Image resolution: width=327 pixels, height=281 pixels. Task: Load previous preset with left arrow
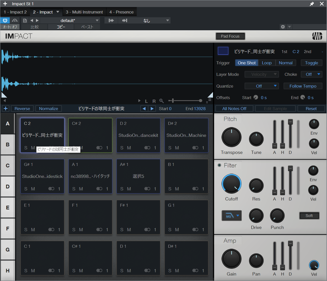[32, 21]
